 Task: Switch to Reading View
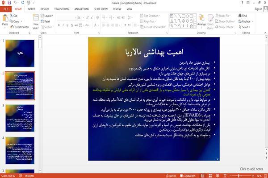(218, 176)
